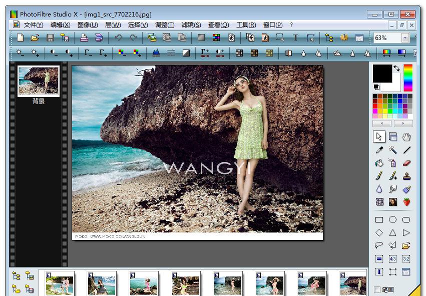Open the 文件 File menu
The height and width of the screenshot is (296, 426).
pyautogui.click(x=34, y=25)
